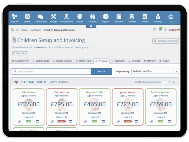Click the Logout link

(x=174, y=30)
